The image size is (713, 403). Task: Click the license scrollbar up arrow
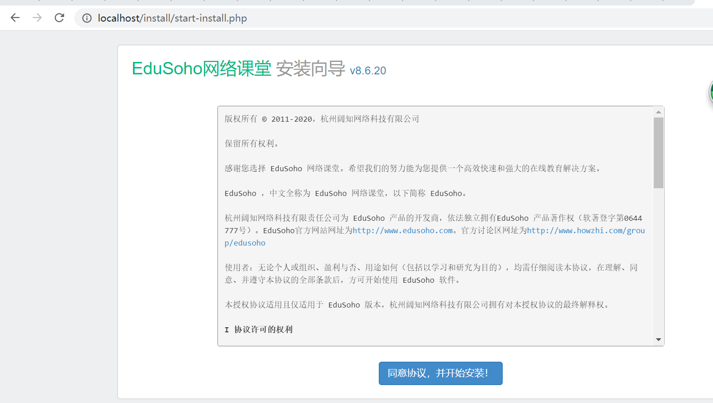point(658,112)
